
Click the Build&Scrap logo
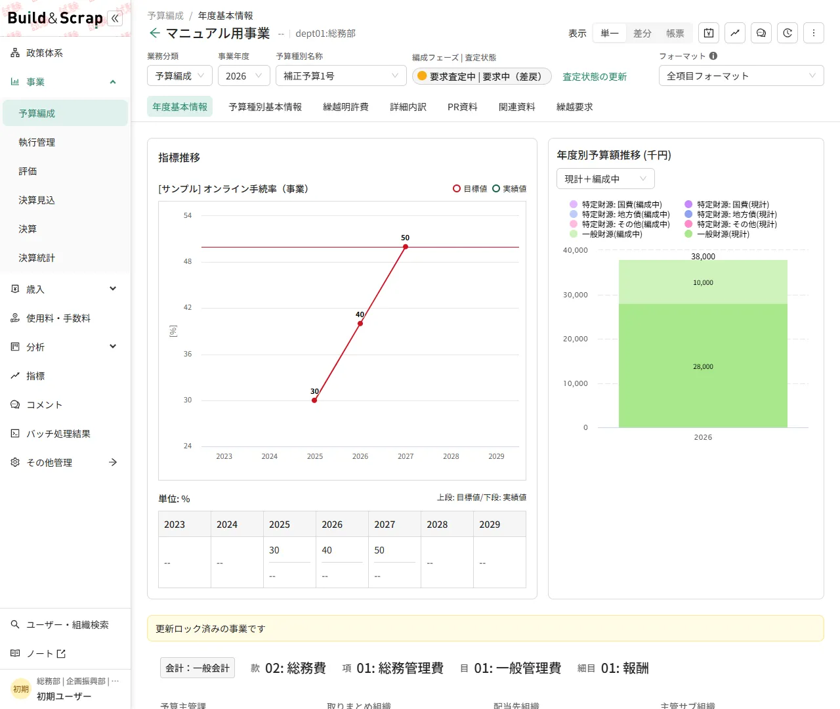55,18
